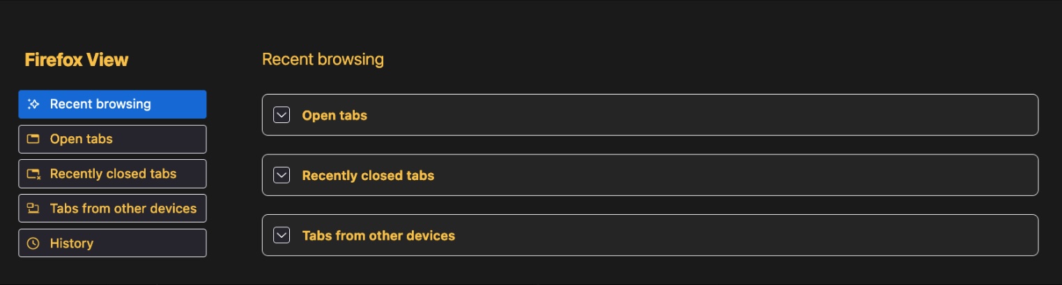1062x285 pixels.
Task: Click the Recent browsing page heading
Action: [x=323, y=59]
